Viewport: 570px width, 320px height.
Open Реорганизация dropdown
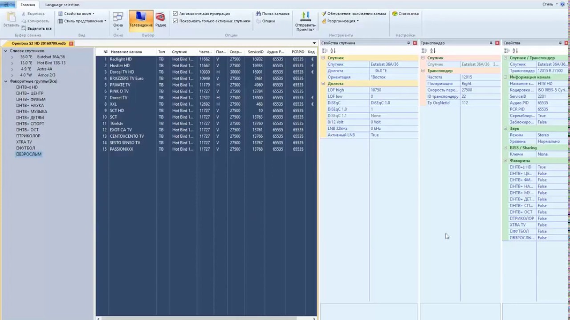(341, 21)
